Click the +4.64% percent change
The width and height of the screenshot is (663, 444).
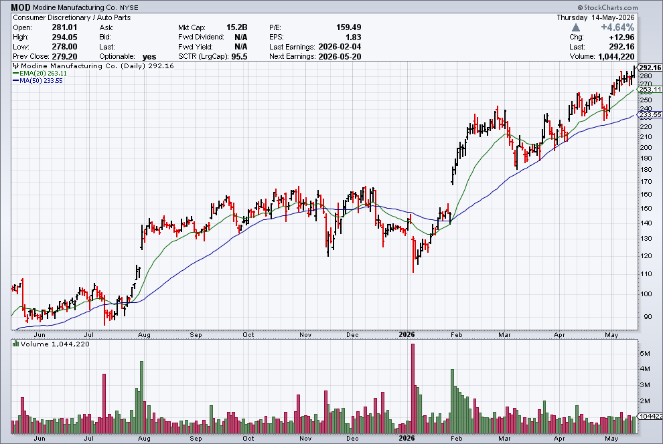(x=617, y=27)
